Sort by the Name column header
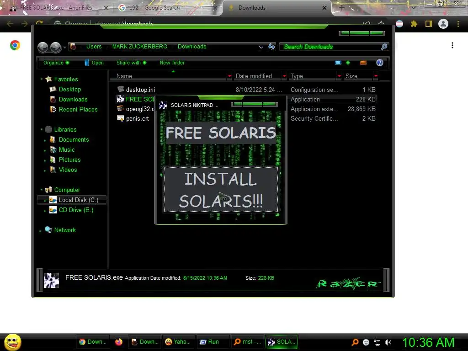The height and width of the screenshot is (351, 468). click(x=169, y=76)
